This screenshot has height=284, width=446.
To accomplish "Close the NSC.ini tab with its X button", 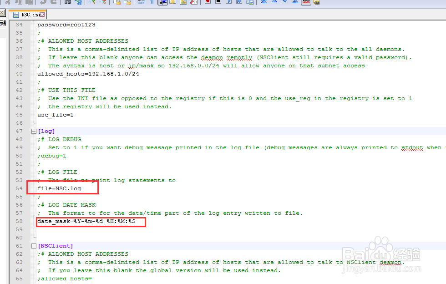I will [42, 14].
